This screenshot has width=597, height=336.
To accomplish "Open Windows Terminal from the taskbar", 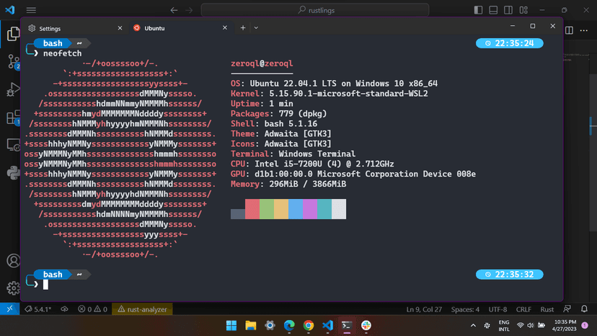I will click(347, 326).
